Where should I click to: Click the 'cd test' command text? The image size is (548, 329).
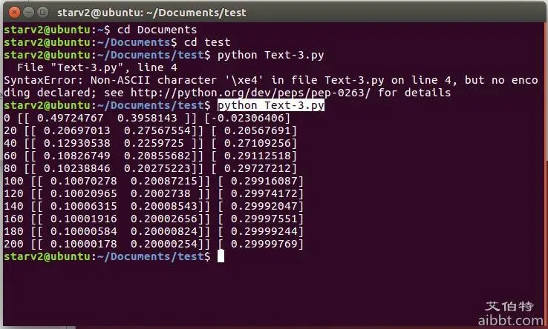(207, 42)
